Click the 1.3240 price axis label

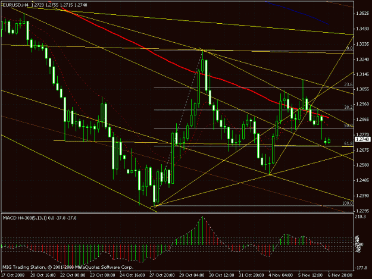pyautogui.click(x=362, y=59)
